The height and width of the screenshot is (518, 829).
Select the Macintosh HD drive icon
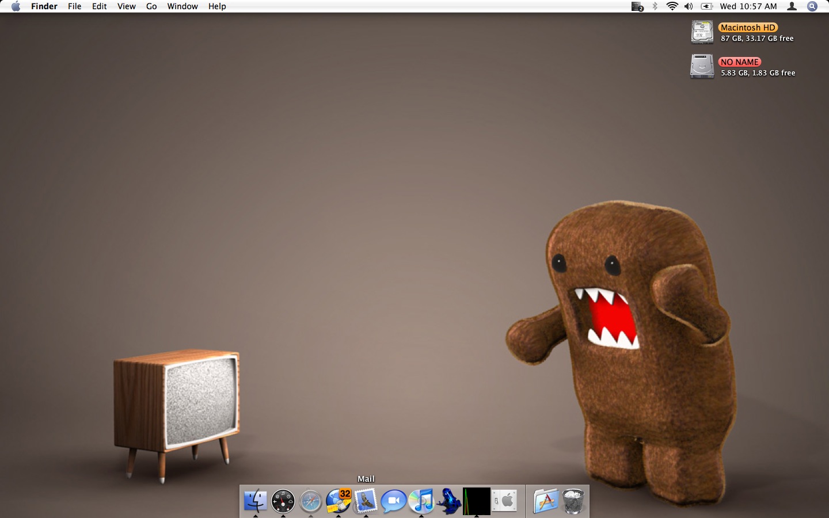point(702,32)
